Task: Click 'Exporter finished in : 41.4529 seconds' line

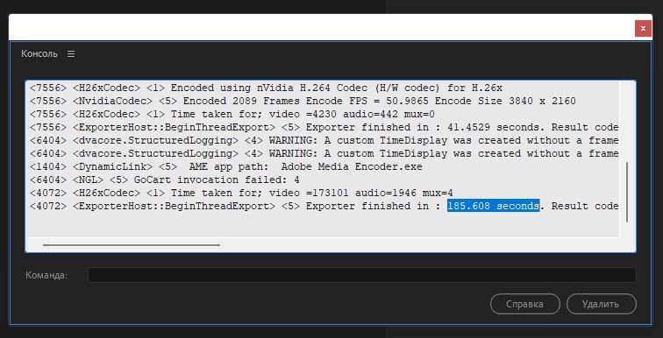Action: coord(324,128)
